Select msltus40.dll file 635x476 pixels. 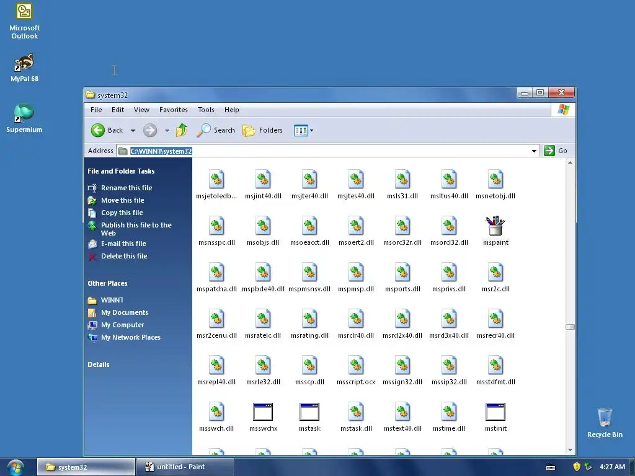pos(449,184)
